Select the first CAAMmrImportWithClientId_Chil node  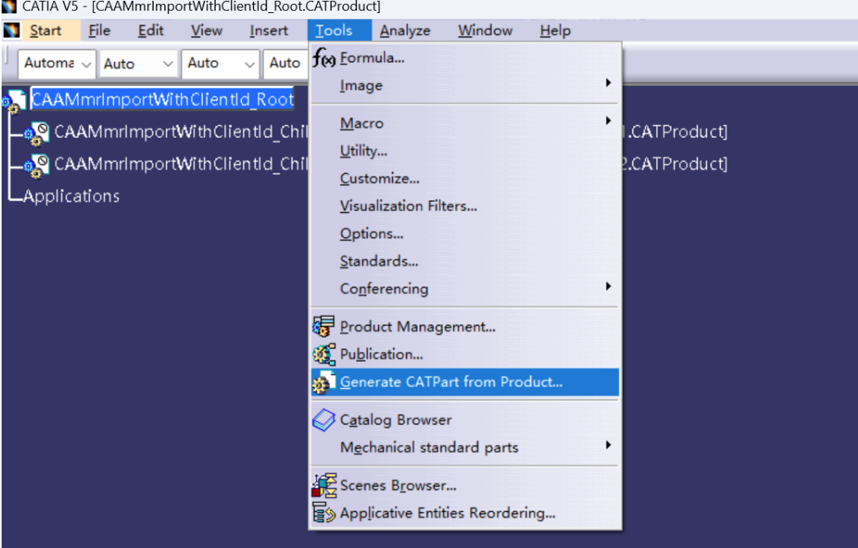click(181, 131)
